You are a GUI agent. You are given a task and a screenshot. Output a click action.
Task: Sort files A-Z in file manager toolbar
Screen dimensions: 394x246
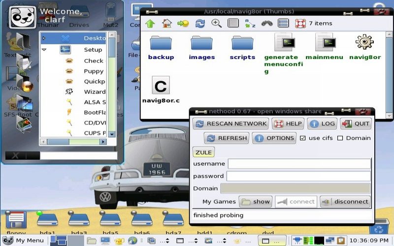[250, 24]
